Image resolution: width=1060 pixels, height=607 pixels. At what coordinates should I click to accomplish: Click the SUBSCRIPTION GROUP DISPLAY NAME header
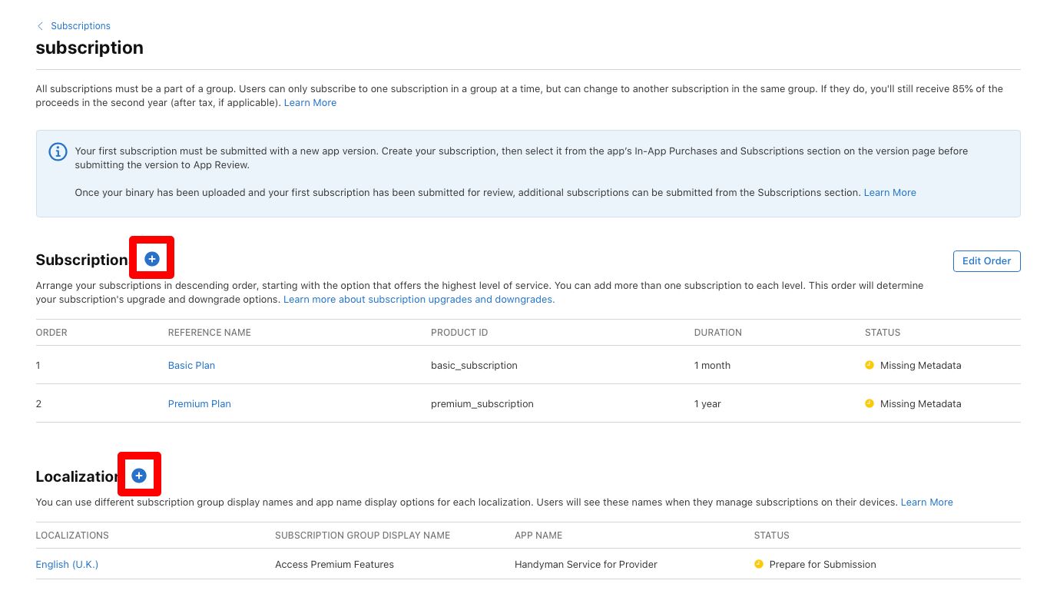point(363,535)
